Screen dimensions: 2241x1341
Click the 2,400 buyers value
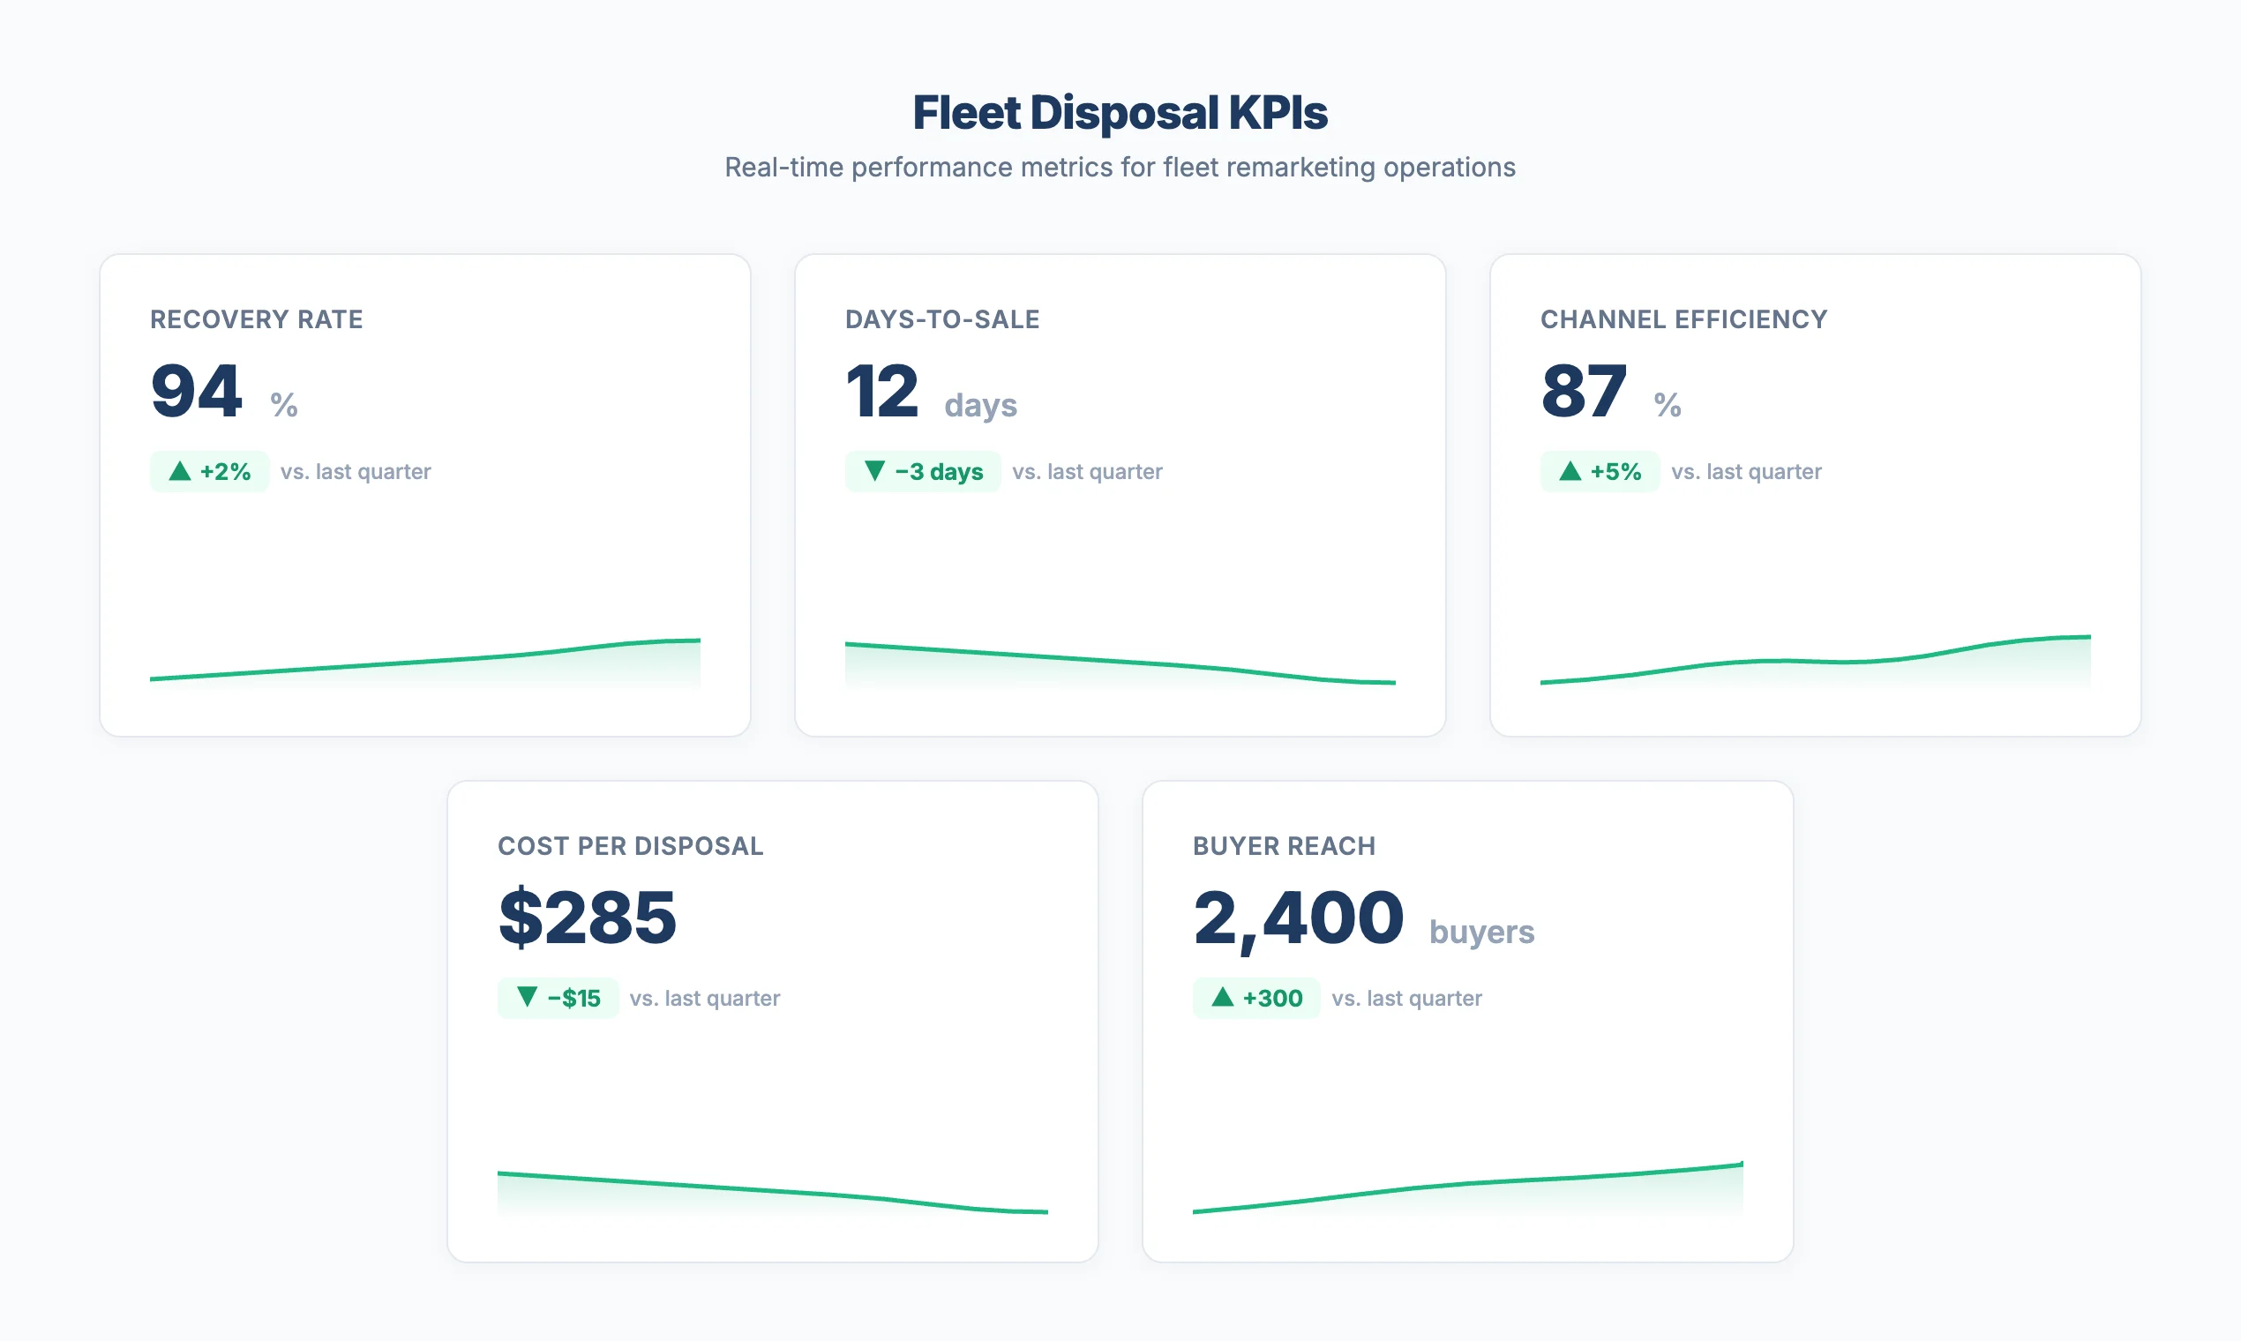[1299, 918]
